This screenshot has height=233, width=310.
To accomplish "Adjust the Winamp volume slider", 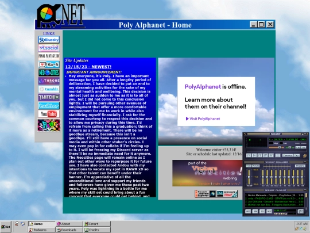I will pyautogui.click(x=276, y=147).
